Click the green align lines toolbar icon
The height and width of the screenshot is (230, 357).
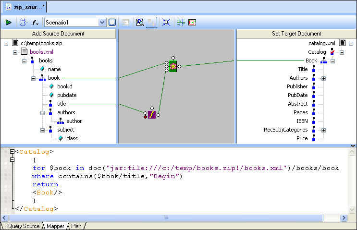(181, 22)
